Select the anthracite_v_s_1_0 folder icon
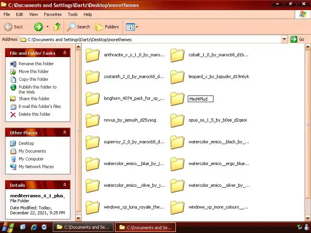This screenshot has width=311, height=233. click(93, 55)
